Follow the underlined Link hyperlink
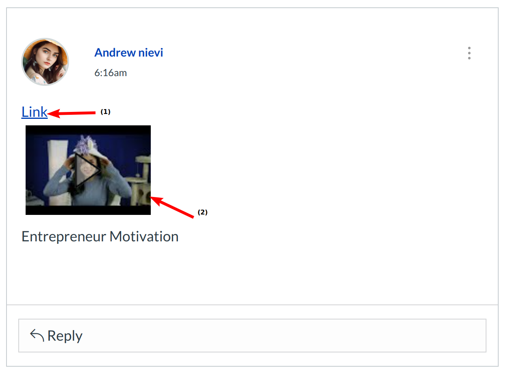 pos(35,112)
